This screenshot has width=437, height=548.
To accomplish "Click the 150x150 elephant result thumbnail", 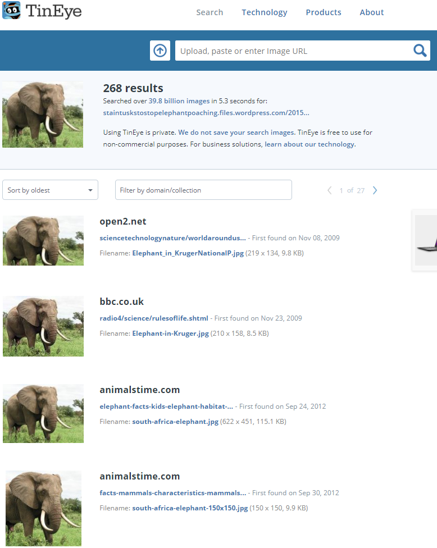I will pyautogui.click(x=43, y=508).
